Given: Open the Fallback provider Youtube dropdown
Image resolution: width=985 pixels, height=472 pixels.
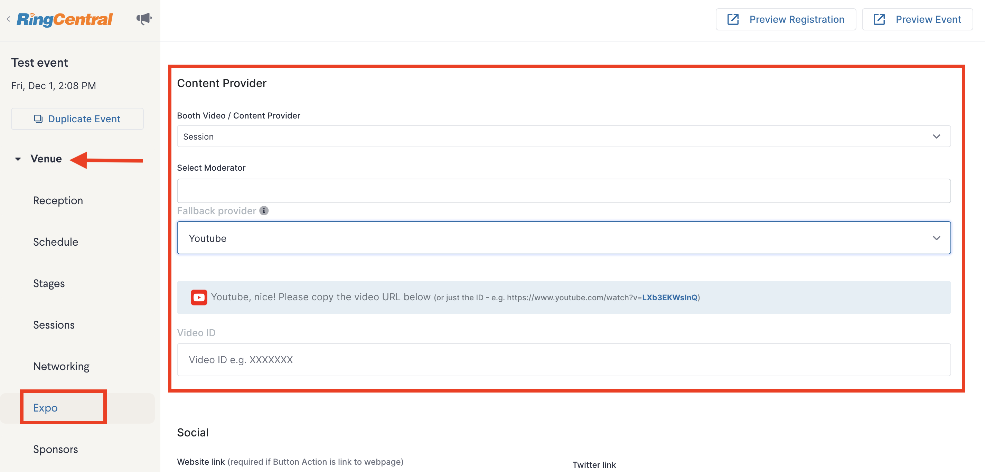Looking at the screenshot, I should pos(564,238).
